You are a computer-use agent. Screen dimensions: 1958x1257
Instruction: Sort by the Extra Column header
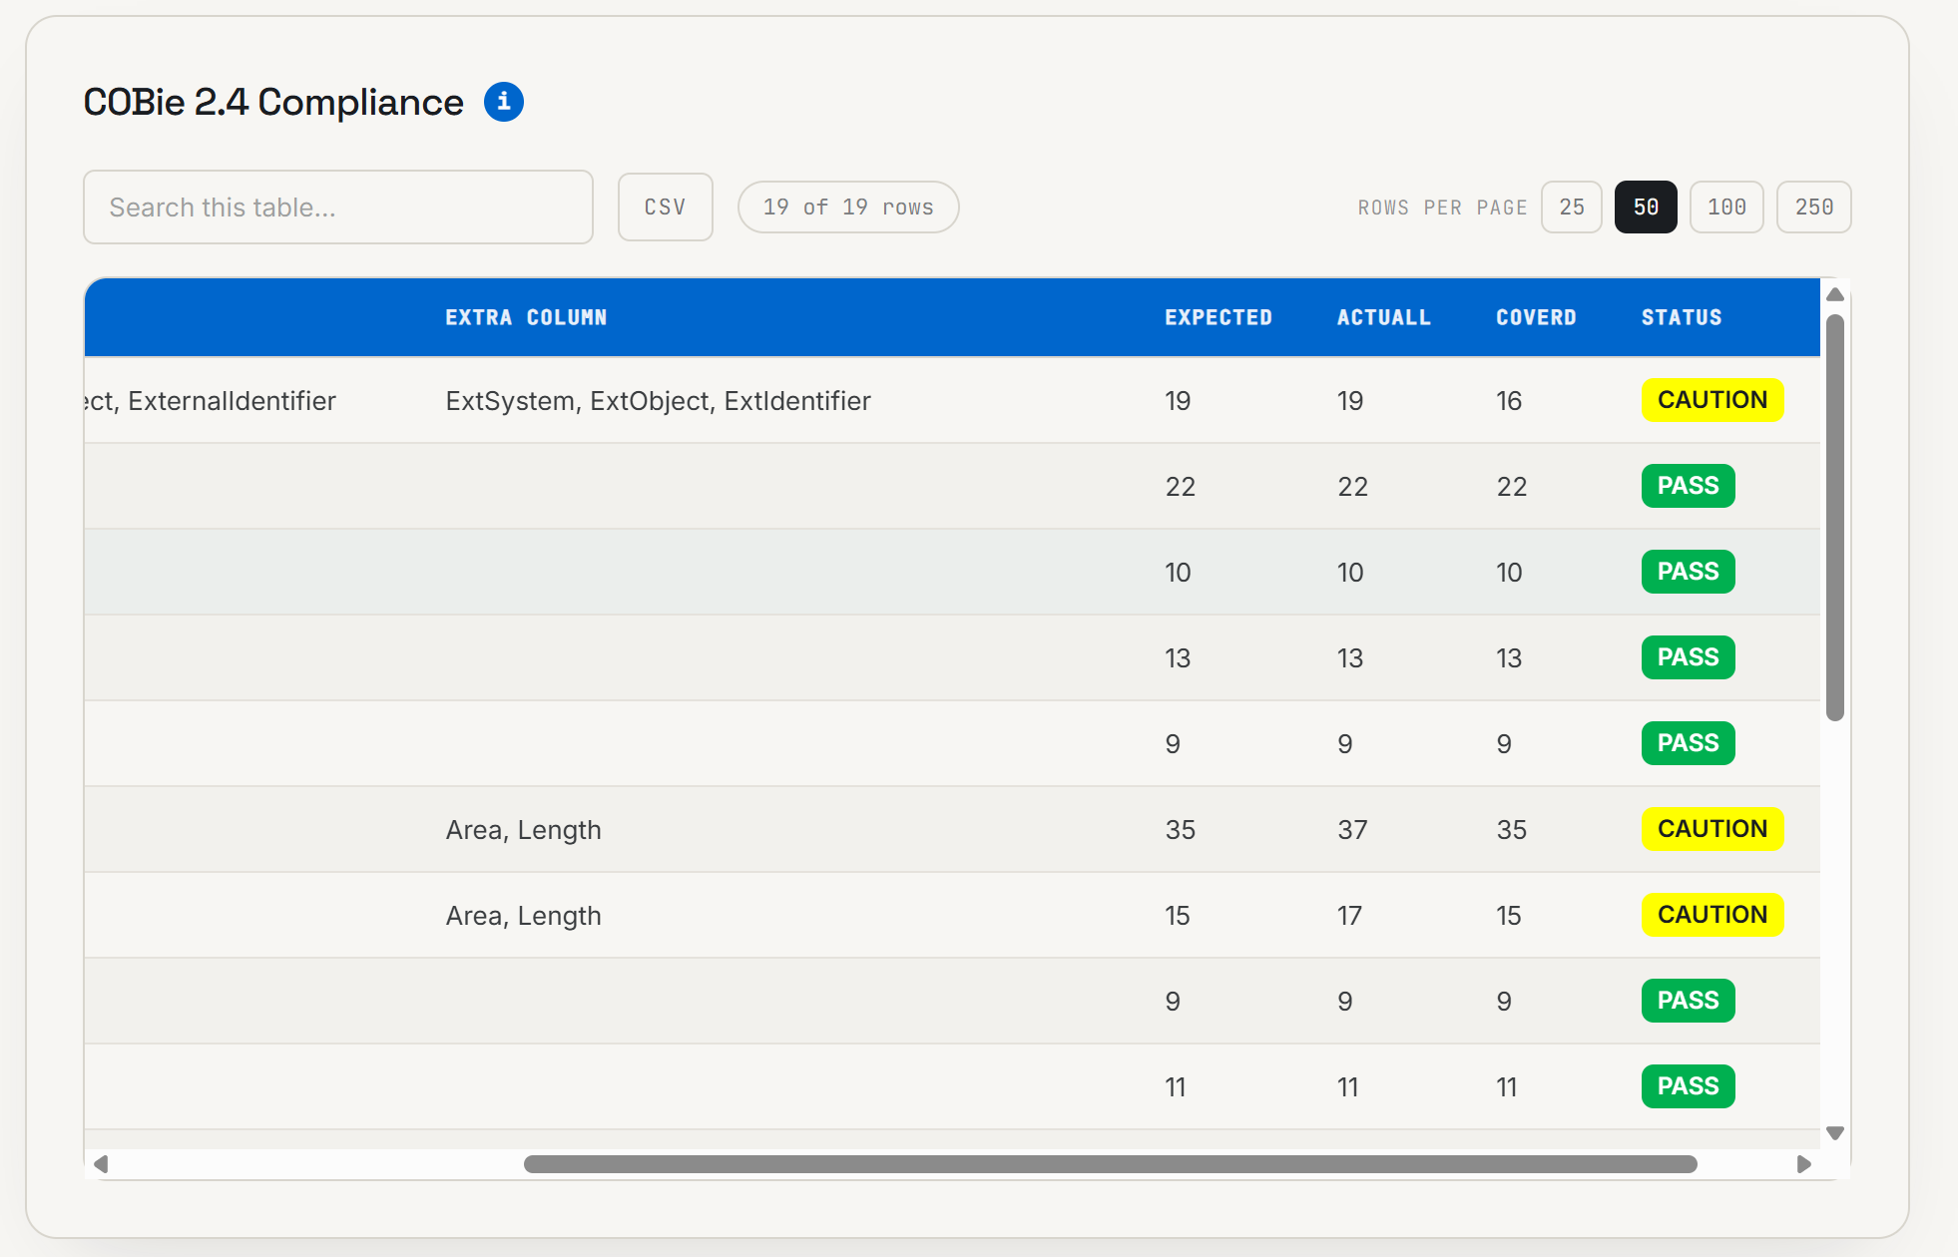tap(526, 317)
